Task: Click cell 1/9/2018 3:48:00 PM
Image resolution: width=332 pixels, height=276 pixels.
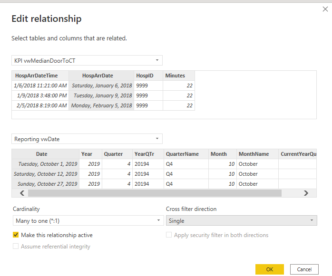Action: pos(40,95)
